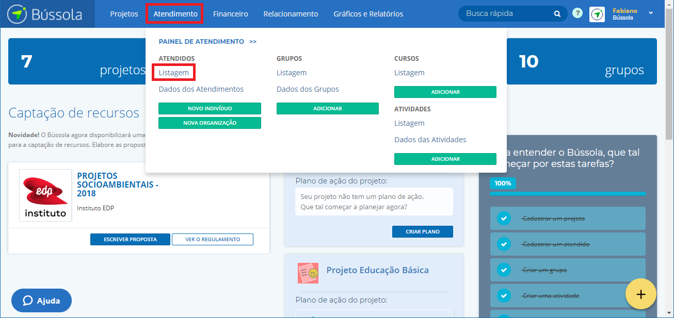Open the help question mark icon
This screenshot has width=674, height=318.
coord(577,13)
